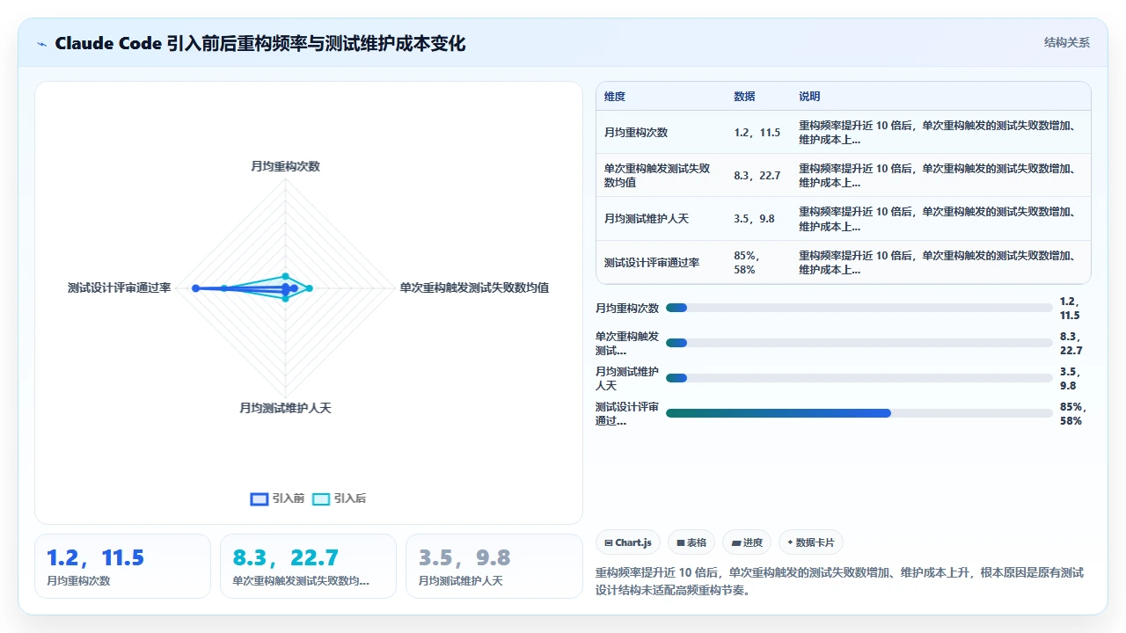Click the 测试设计评审通过… progress bar
The height and width of the screenshot is (633, 1126).
tap(859, 413)
